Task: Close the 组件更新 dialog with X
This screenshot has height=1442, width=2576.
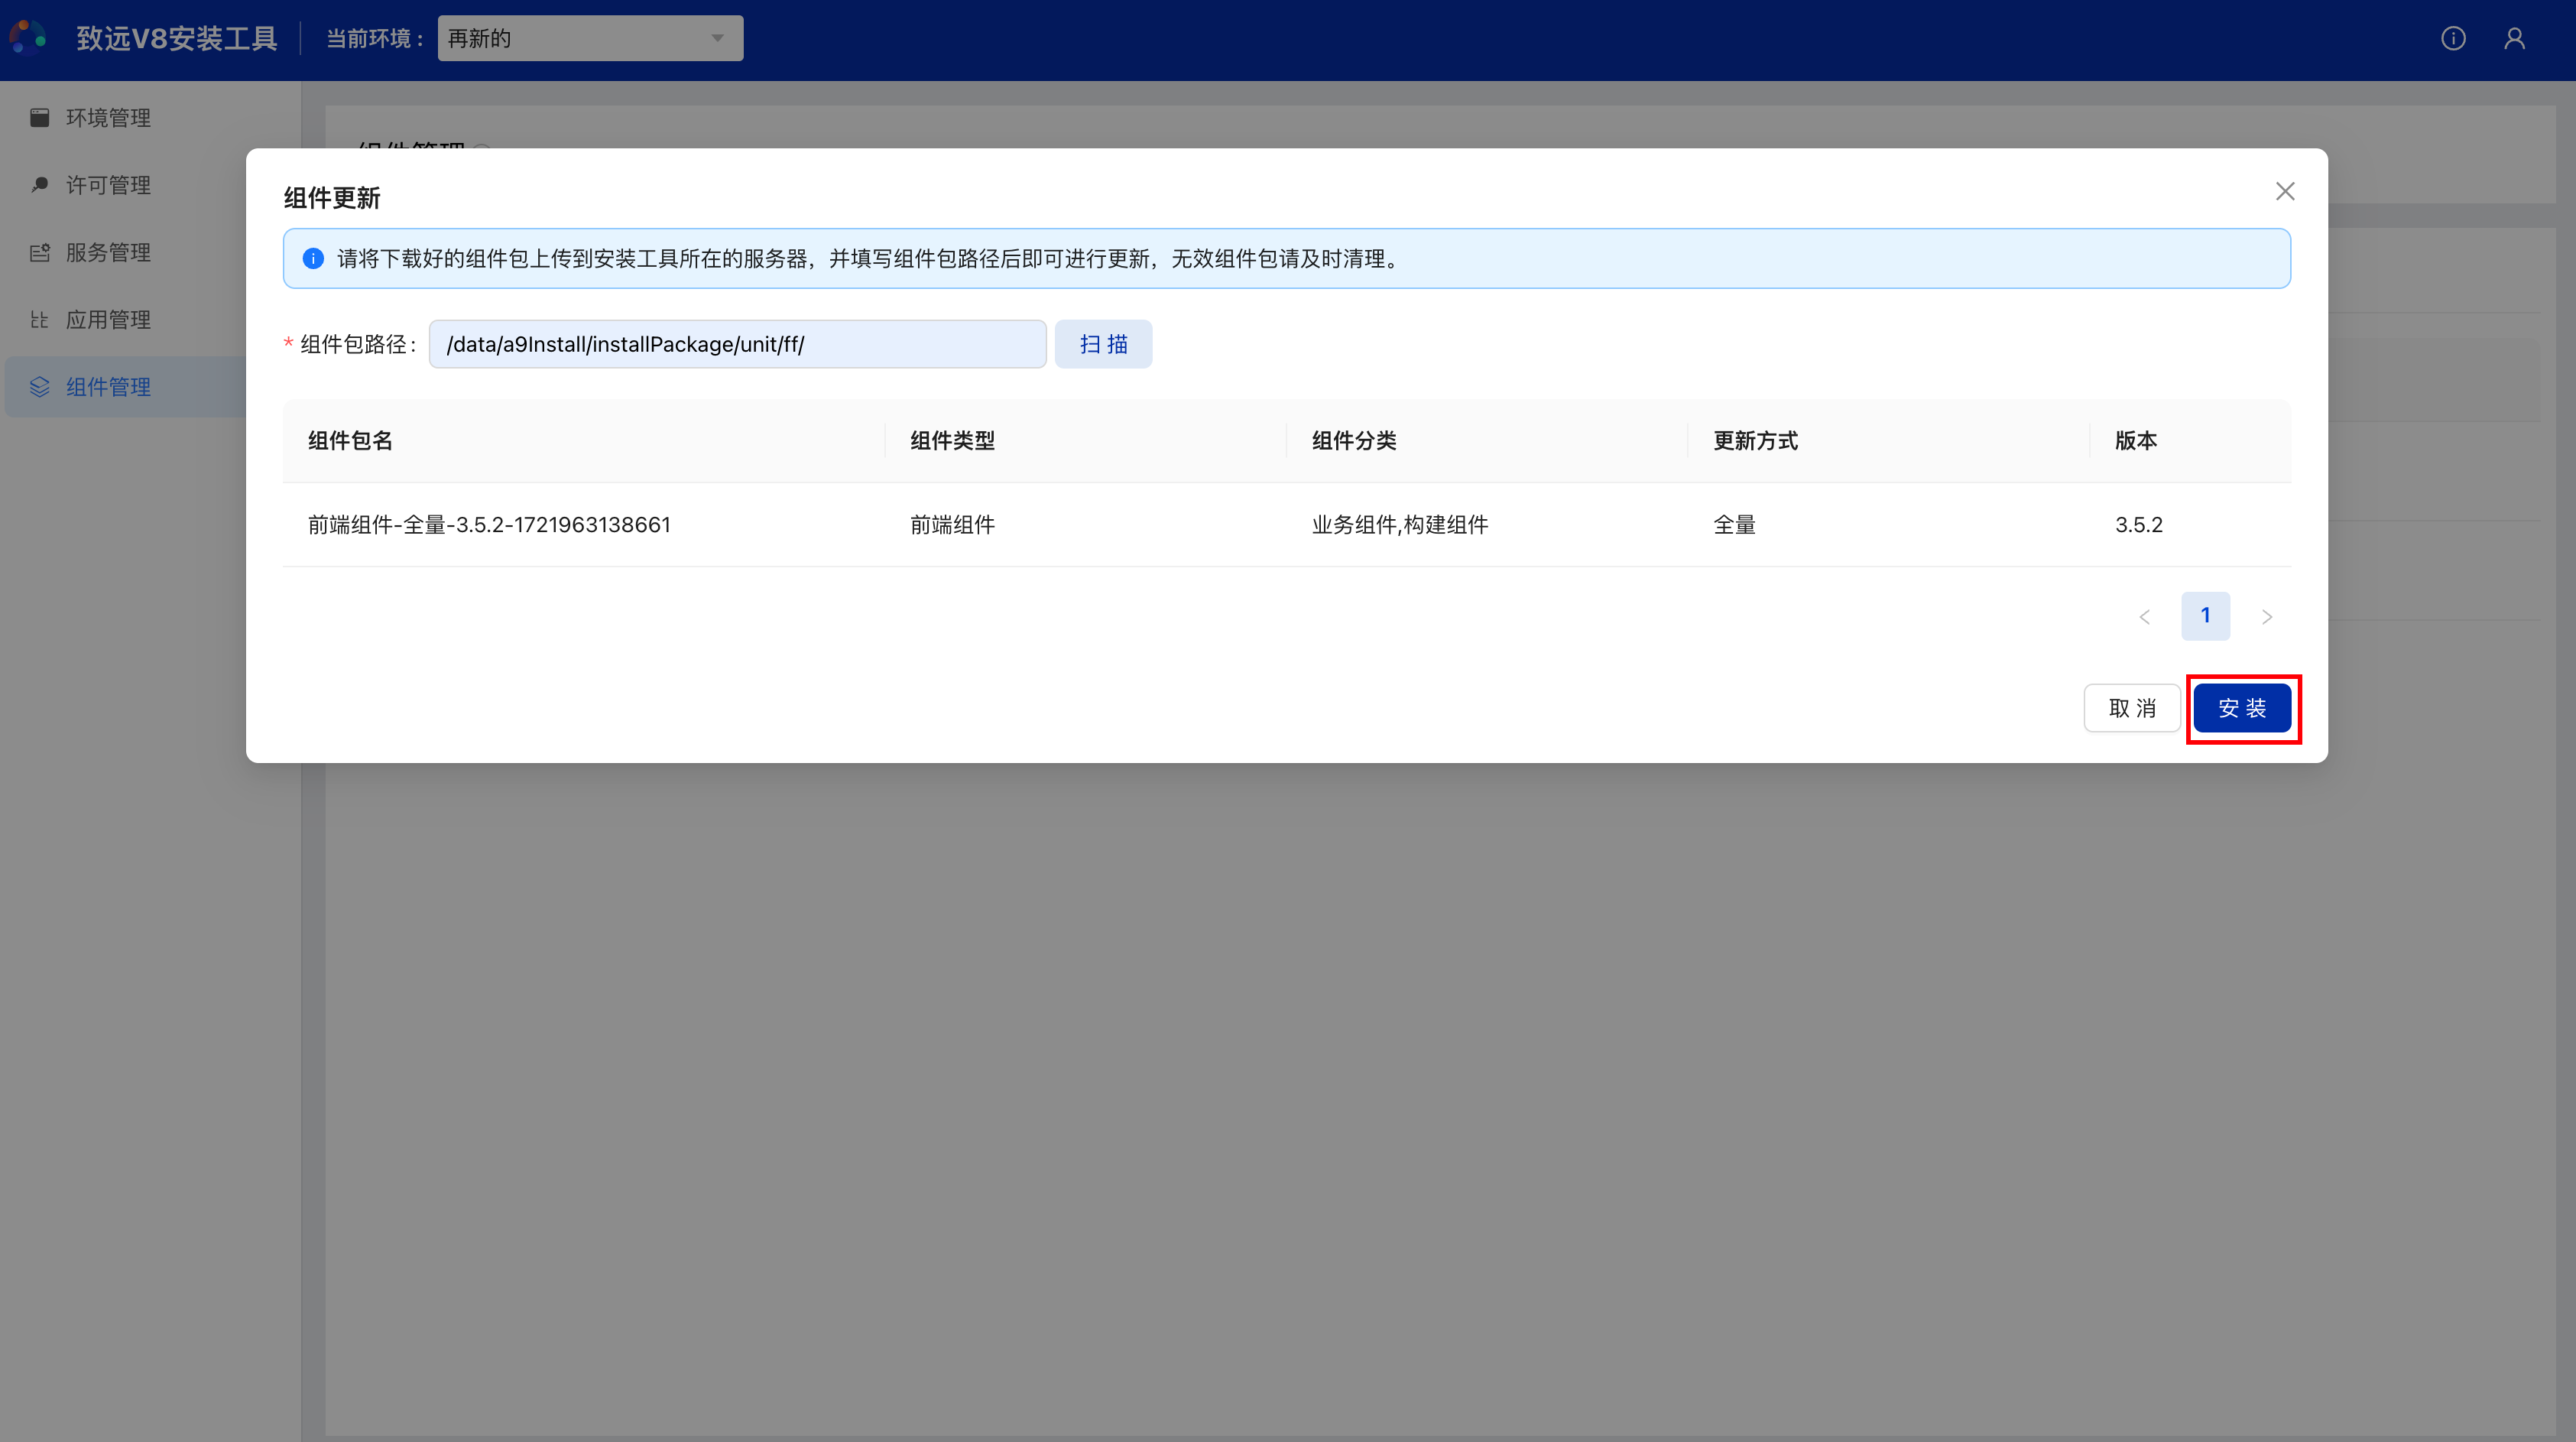Action: (x=2284, y=191)
